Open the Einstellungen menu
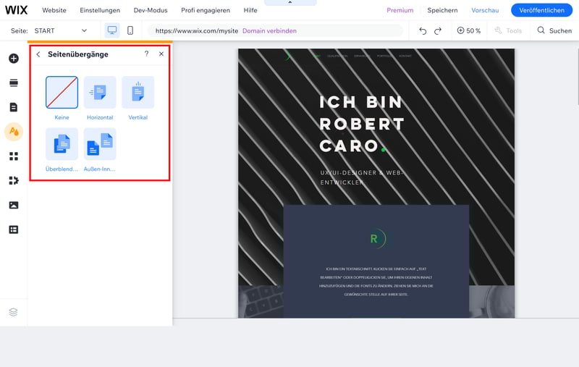This screenshot has height=367, width=579. [x=100, y=10]
